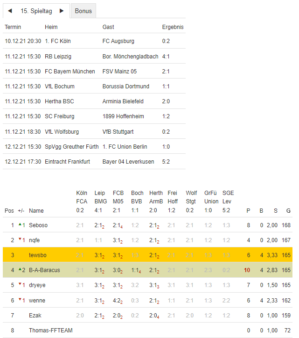Click the Thomas-FFTEAM player name

[x=51, y=331]
